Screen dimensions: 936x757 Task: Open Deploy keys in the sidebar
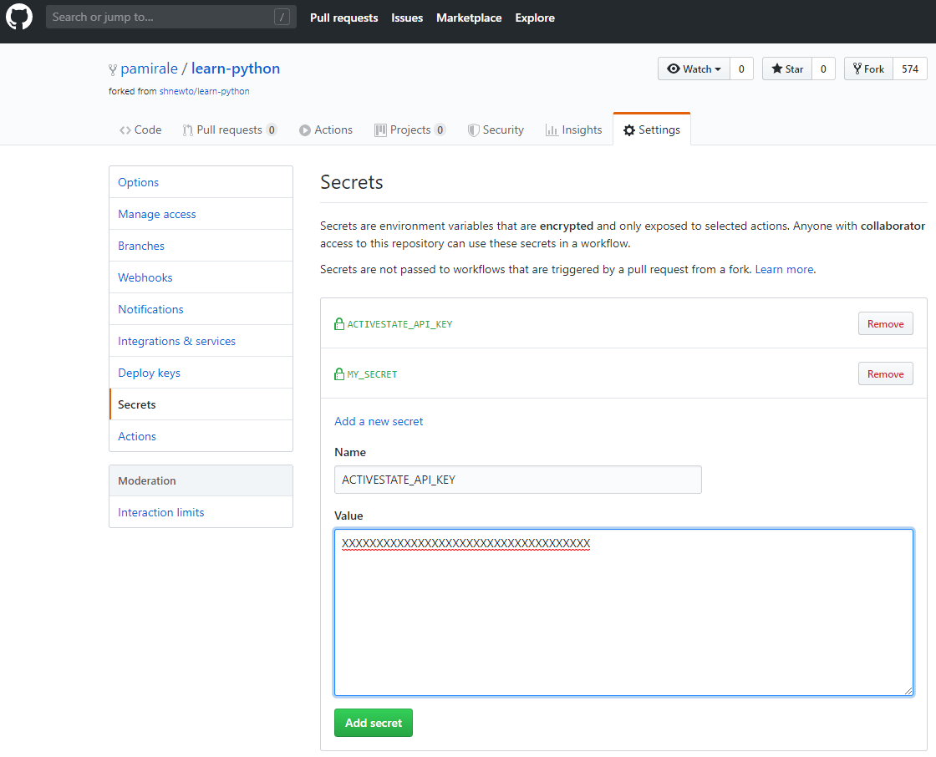pos(201,373)
